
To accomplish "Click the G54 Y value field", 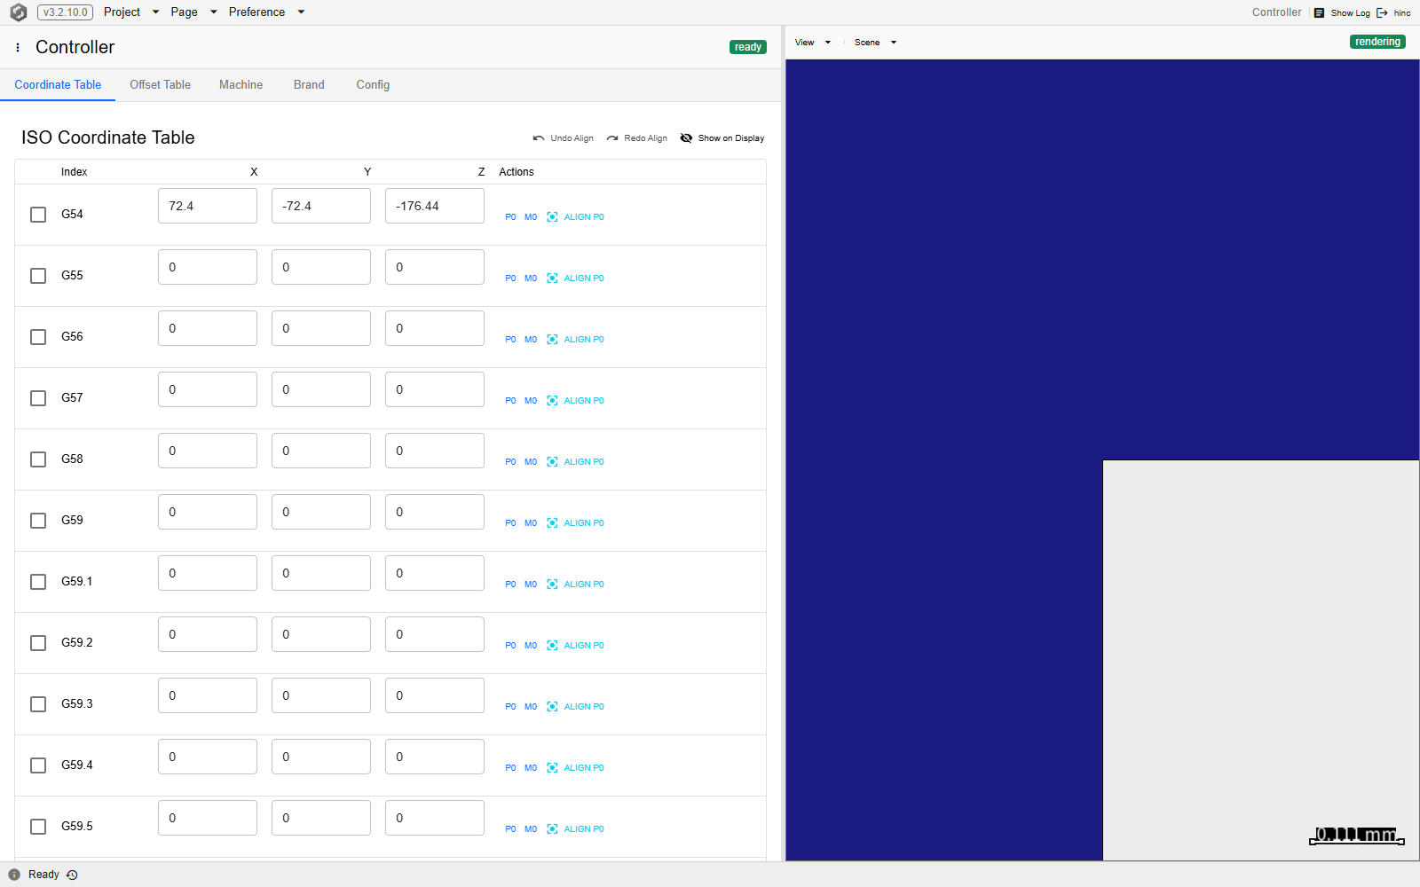I will click(x=321, y=206).
